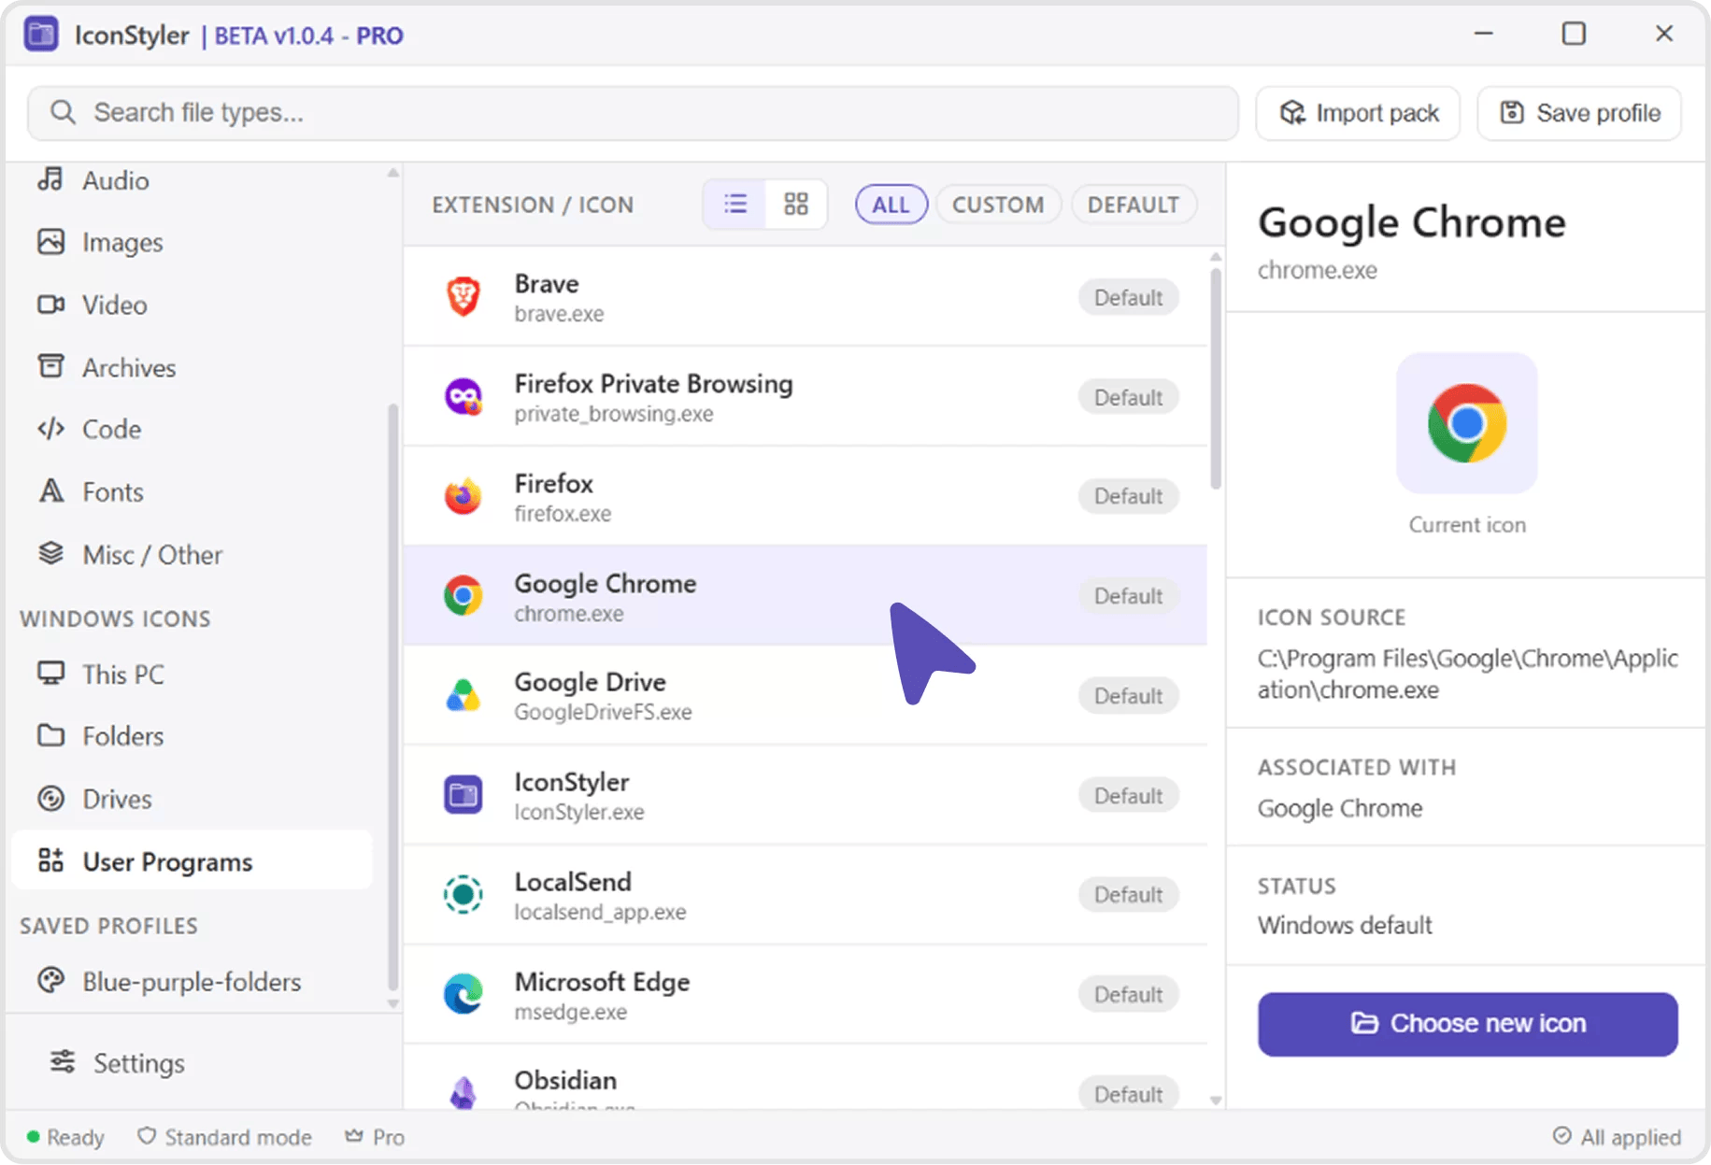Image resolution: width=1711 pixels, height=1165 pixels.
Task: Filter list by DEFAULT icons
Action: point(1134,205)
